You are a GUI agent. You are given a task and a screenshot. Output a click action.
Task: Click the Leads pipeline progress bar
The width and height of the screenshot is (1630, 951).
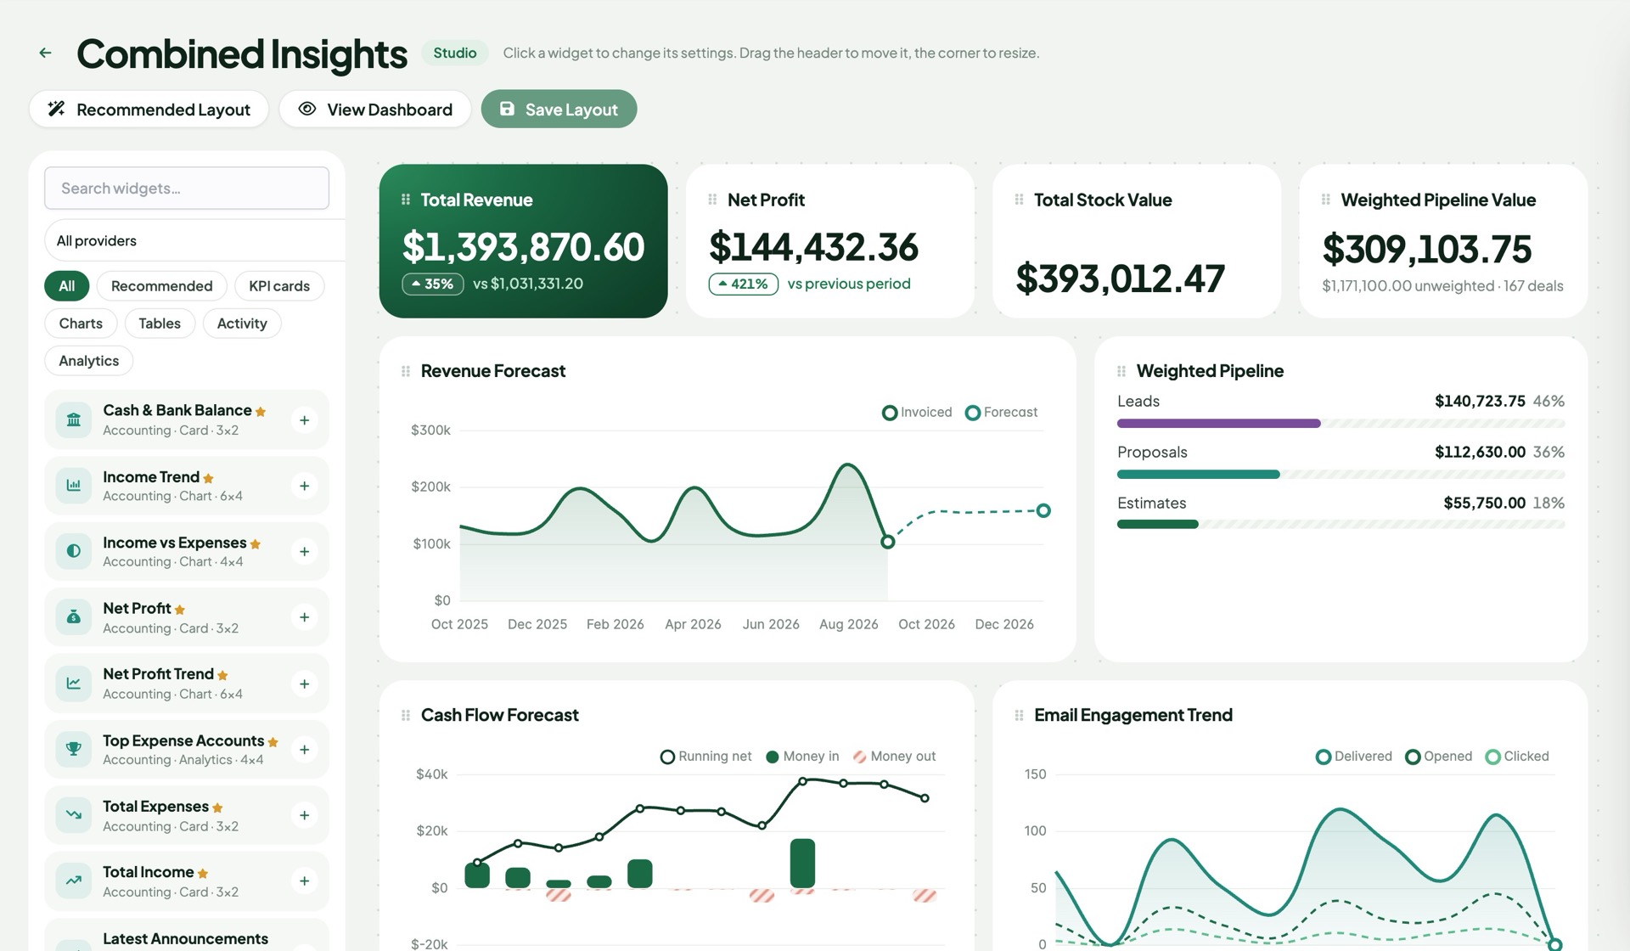point(1341,423)
